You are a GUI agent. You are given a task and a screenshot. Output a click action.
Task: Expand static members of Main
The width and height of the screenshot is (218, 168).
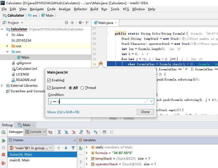87,147
